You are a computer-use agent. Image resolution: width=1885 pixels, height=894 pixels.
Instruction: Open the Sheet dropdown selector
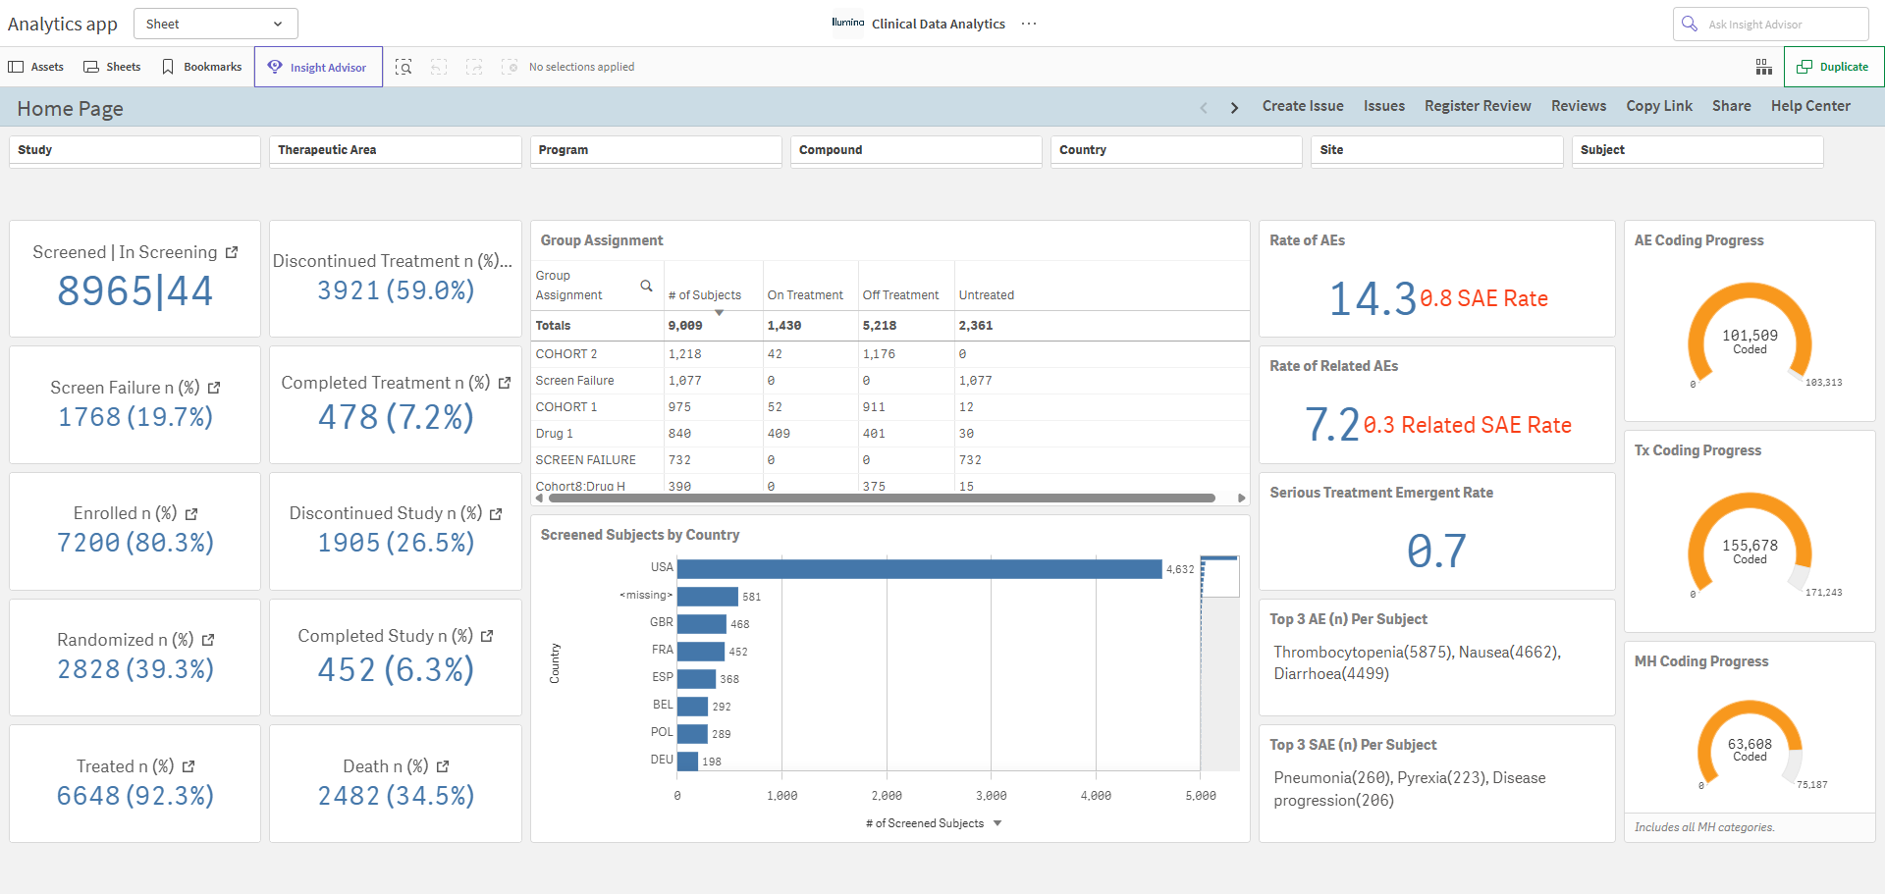(215, 24)
